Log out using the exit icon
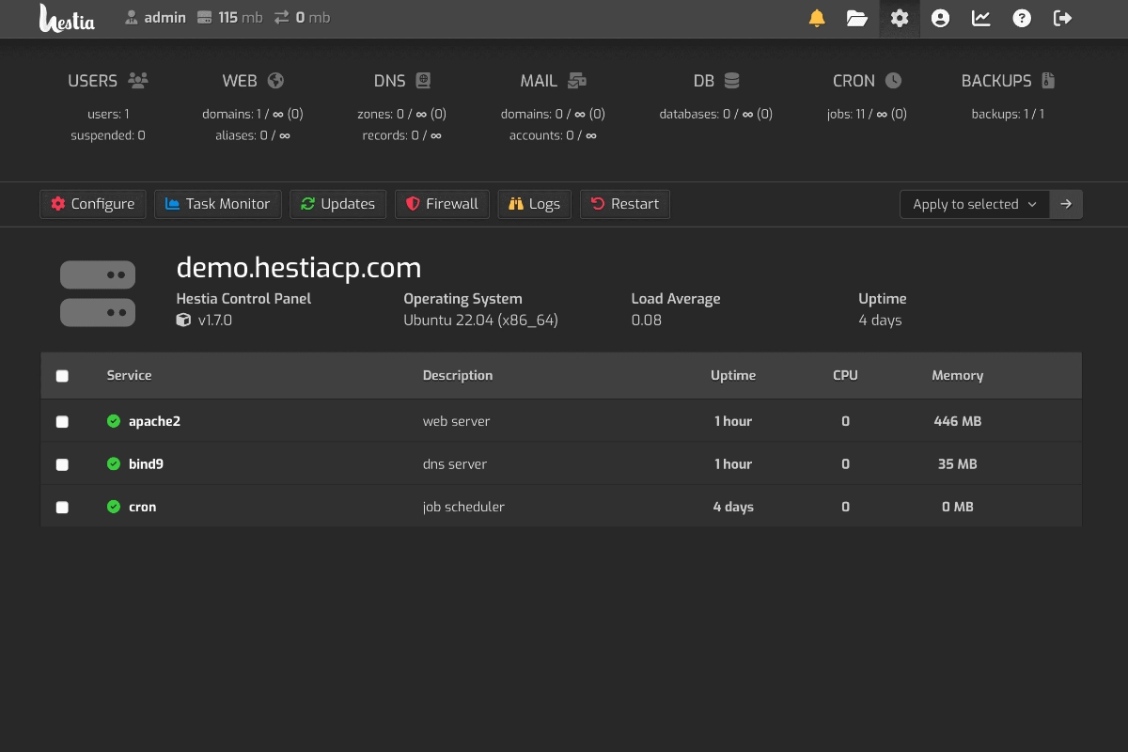Viewport: 1128px width, 752px height. (x=1062, y=18)
